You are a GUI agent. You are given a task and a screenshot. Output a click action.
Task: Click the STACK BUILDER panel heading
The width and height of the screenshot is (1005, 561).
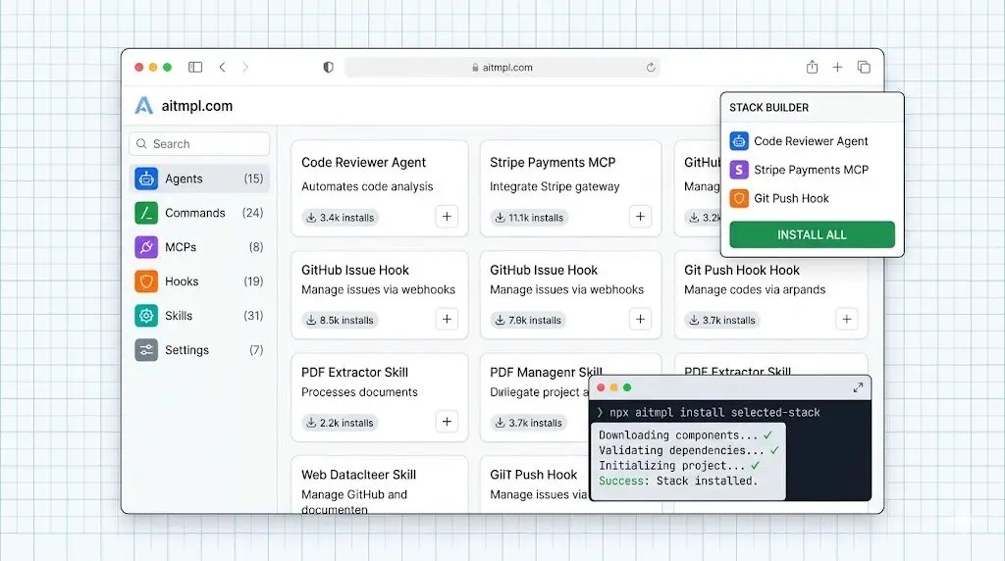pos(769,108)
